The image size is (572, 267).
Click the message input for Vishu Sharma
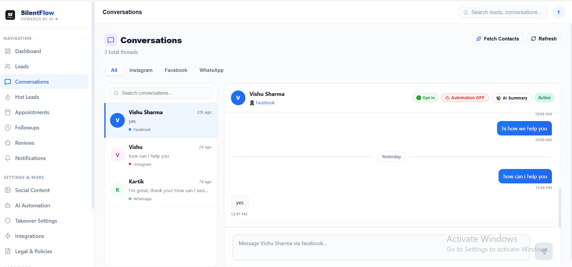click(x=381, y=247)
